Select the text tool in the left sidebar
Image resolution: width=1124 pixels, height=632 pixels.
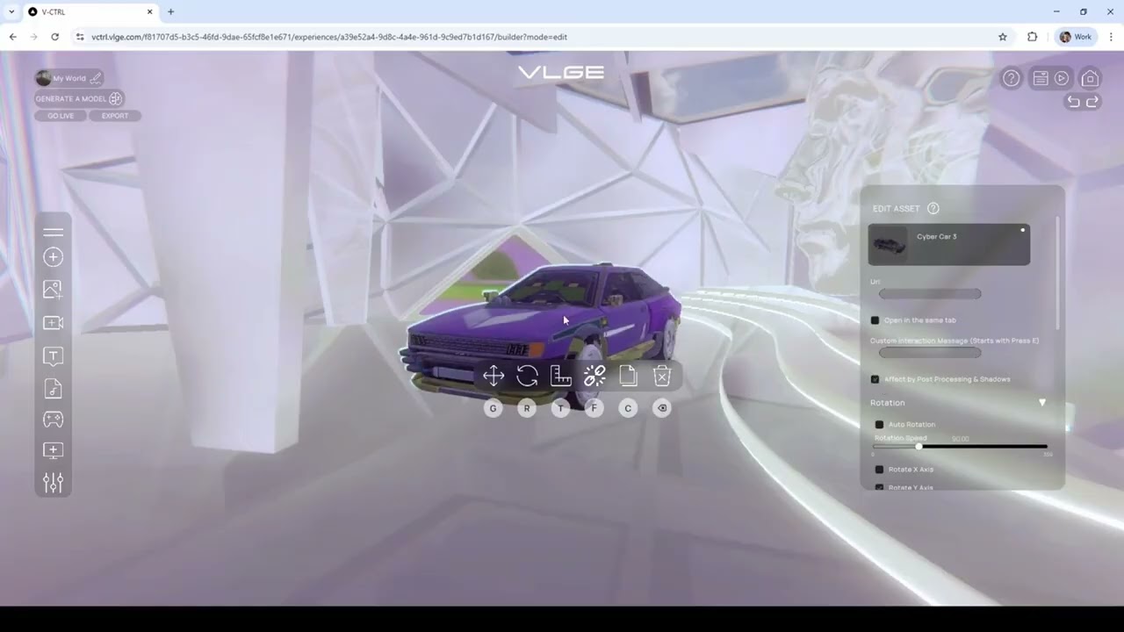click(x=53, y=355)
